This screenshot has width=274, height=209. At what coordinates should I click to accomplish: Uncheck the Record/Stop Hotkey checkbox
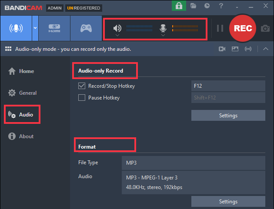(81, 86)
